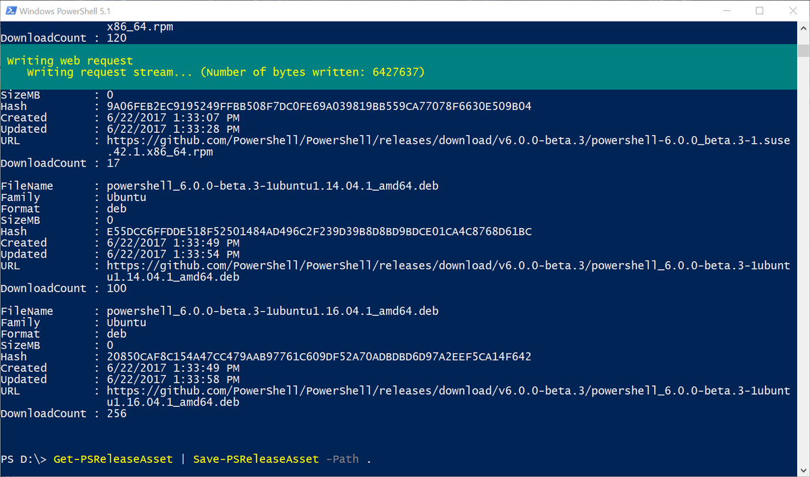Click the PowerShell icon in title bar
810x477 pixels.
9,11
